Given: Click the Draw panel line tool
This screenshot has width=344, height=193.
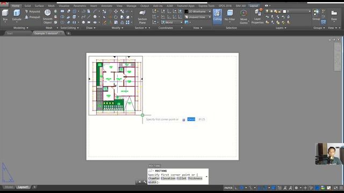Looking at the screenshot, I should [x=89, y=17].
